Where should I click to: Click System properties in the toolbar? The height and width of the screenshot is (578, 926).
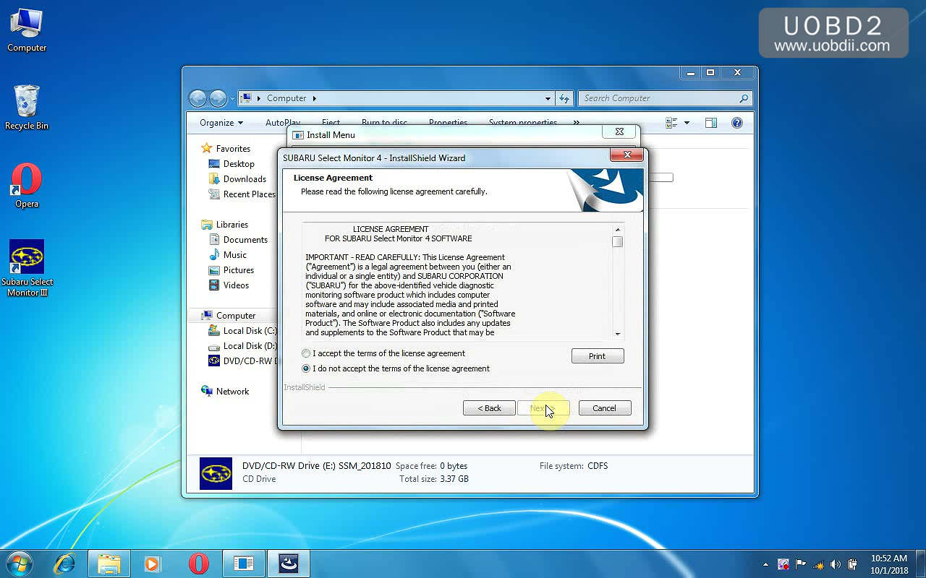[522, 123]
